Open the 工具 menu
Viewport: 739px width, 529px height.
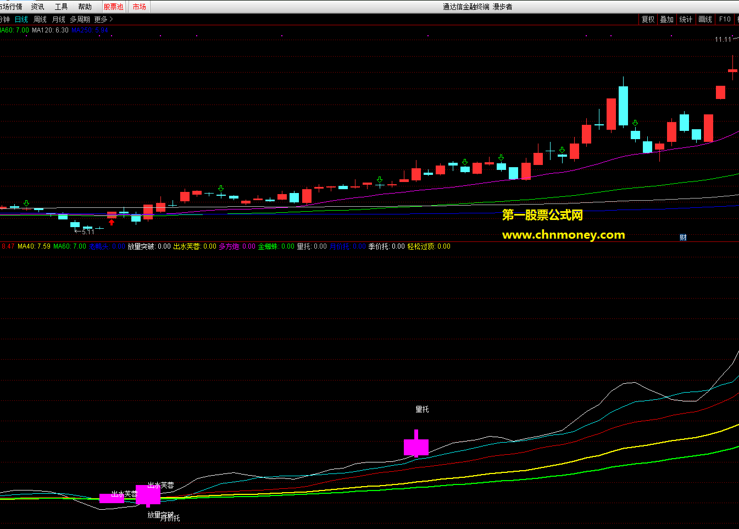61,7
